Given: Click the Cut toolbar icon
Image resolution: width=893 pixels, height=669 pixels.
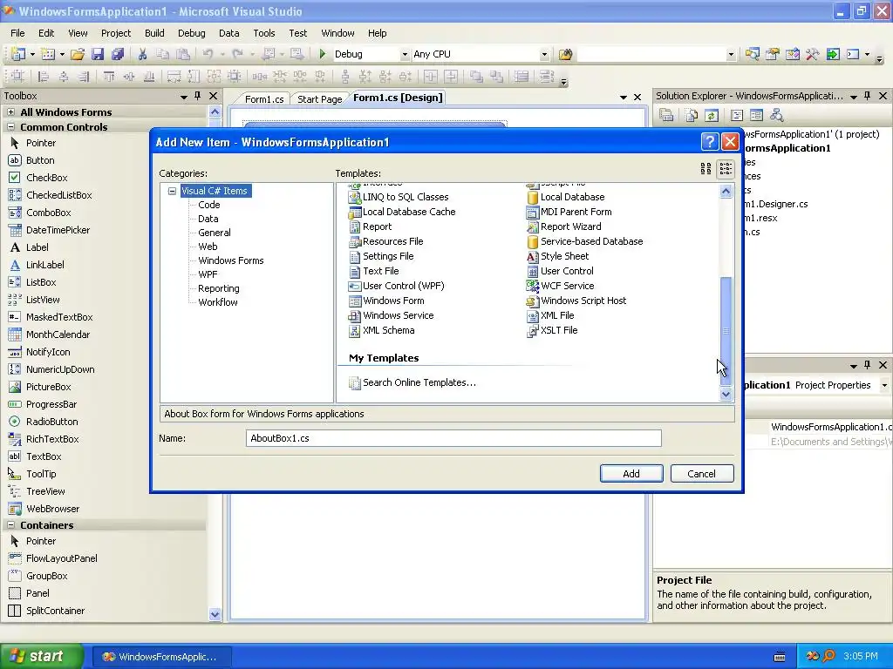Looking at the screenshot, I should point(142,55).
